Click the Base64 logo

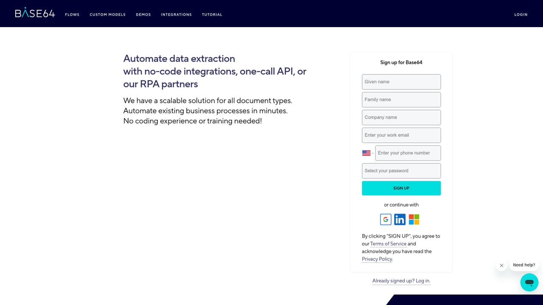coord(35,13)
